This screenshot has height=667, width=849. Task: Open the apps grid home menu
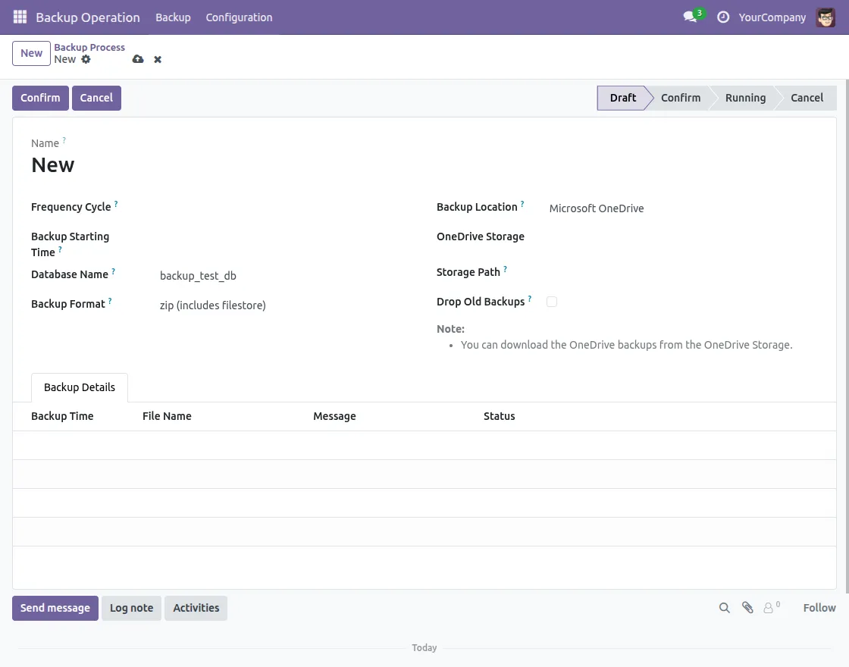click(20, 17)
